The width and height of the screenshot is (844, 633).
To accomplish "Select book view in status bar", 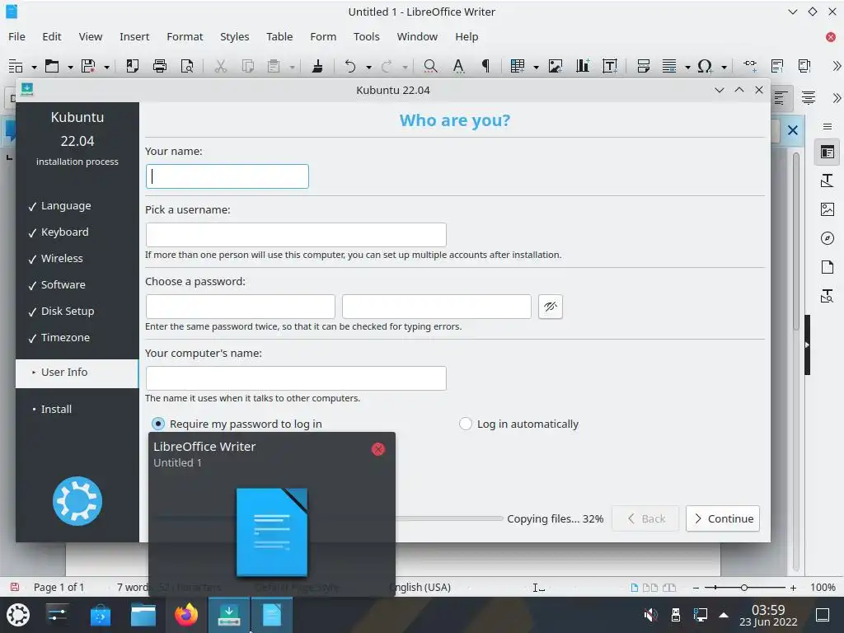I will coord(669,588).
